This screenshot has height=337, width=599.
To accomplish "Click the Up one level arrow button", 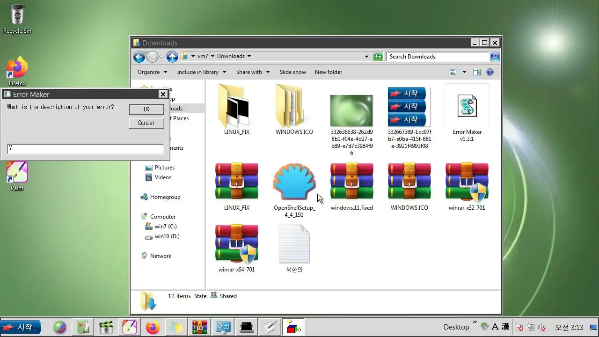I will point(172,57).
